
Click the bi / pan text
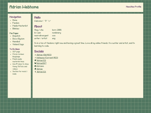(37, 33)
